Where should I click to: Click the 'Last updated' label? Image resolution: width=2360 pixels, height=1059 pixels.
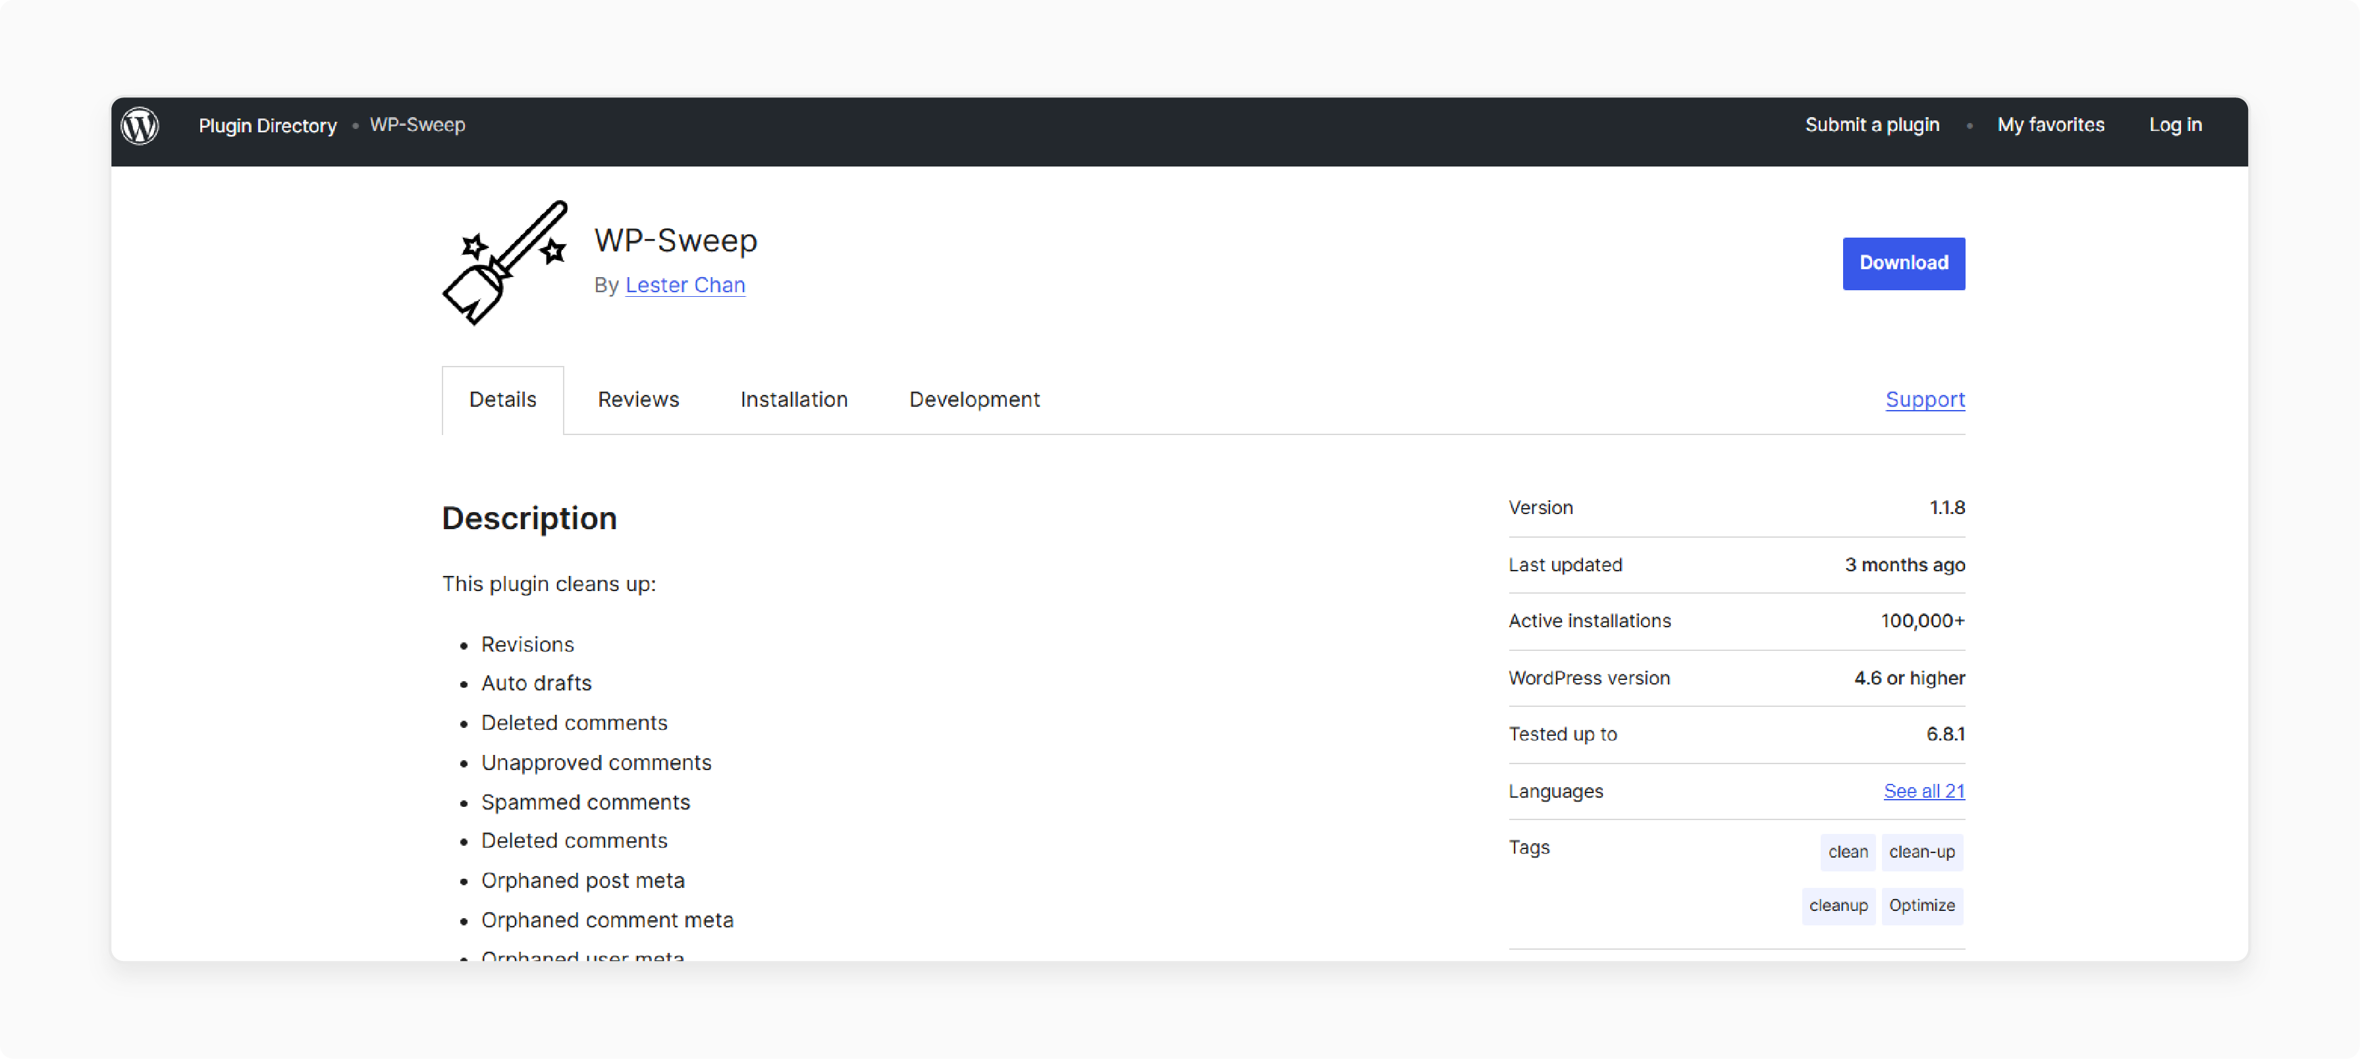click(x=1565, y=564)
